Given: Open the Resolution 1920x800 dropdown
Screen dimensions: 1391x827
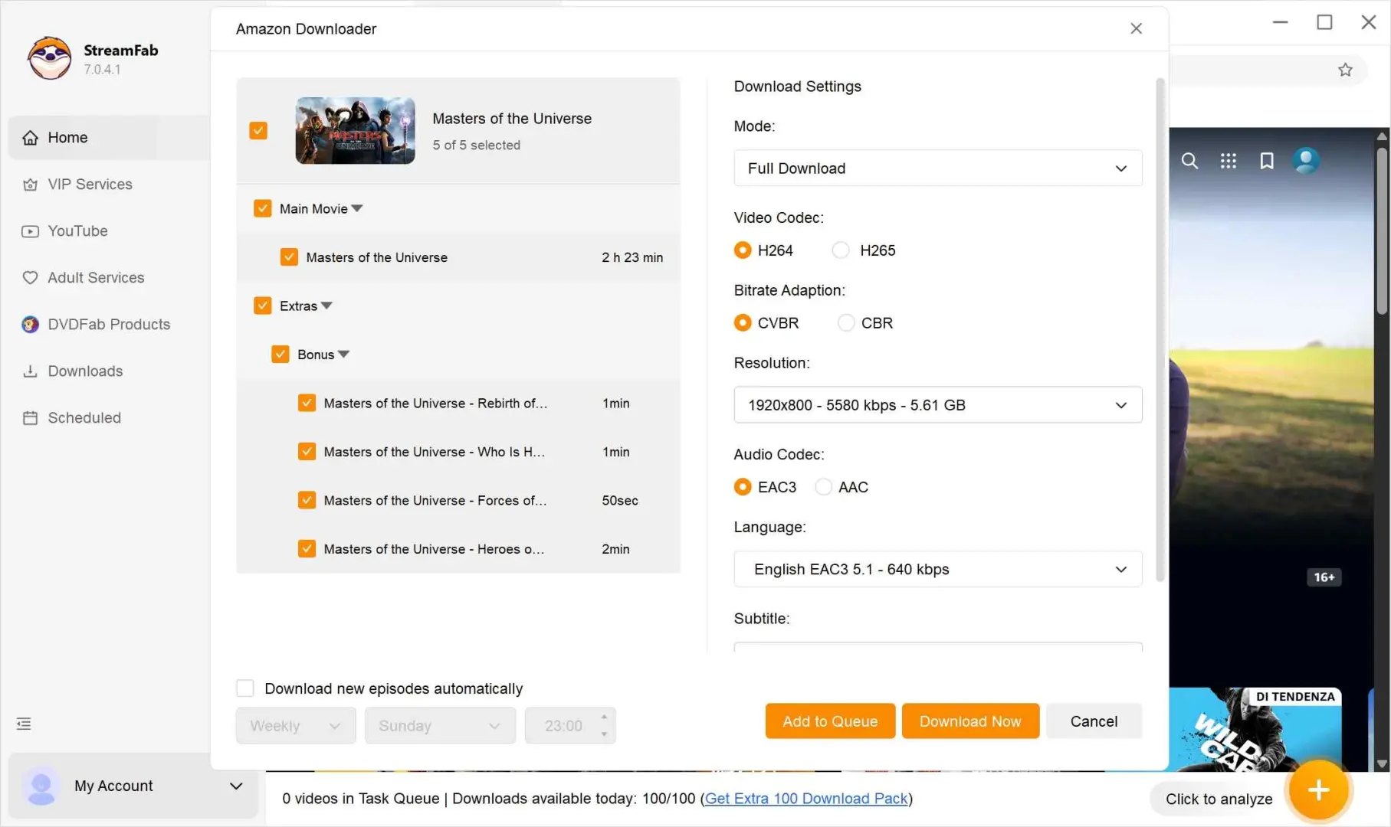Looking at the screenshot, I should pyautogui.click(x=937, y=405).
